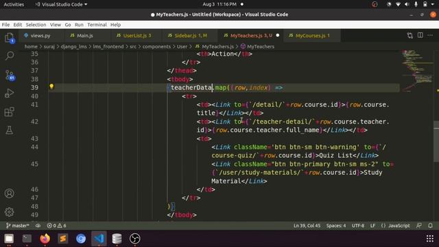The height and width of the screenshot is (247, 439).
Task: Open the Accounts menu icon
Action: (x=9, y=193)
